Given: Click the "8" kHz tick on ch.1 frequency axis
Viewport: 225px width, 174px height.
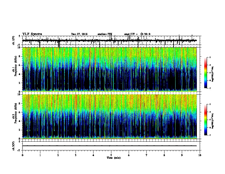Looking at the screenshot, I should coord(20,56).
